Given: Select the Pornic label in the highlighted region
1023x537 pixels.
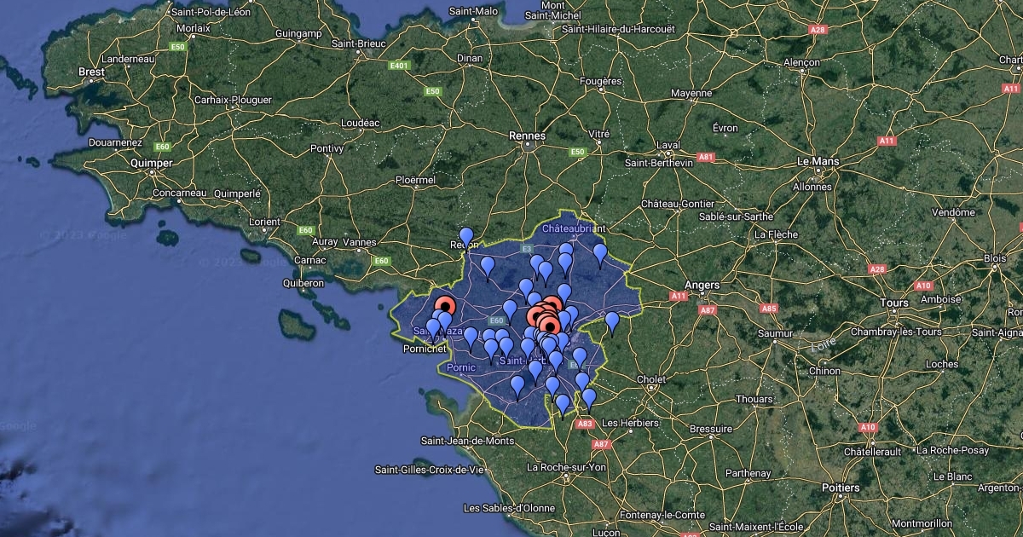Looking at the screenshot, I should click(460, 367).
